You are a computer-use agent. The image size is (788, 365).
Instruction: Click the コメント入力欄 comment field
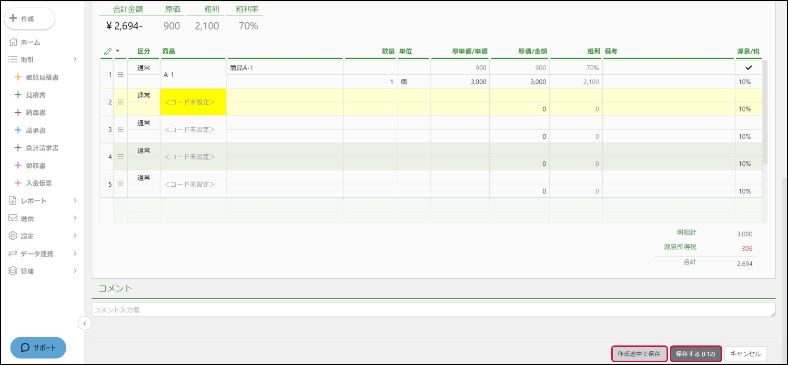[433, 310]
